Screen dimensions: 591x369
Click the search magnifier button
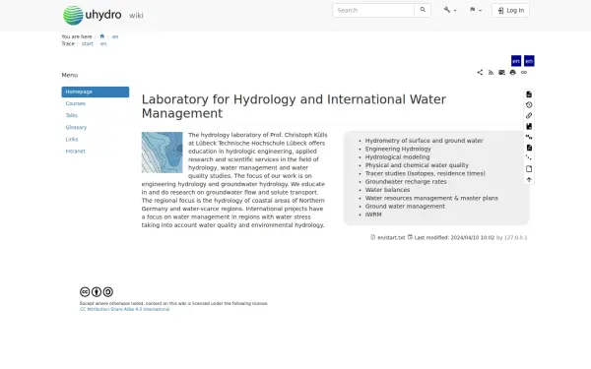coord(423,10)
